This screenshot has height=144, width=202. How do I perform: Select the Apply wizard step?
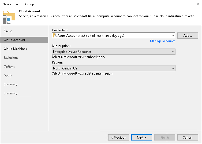point(8,75)
